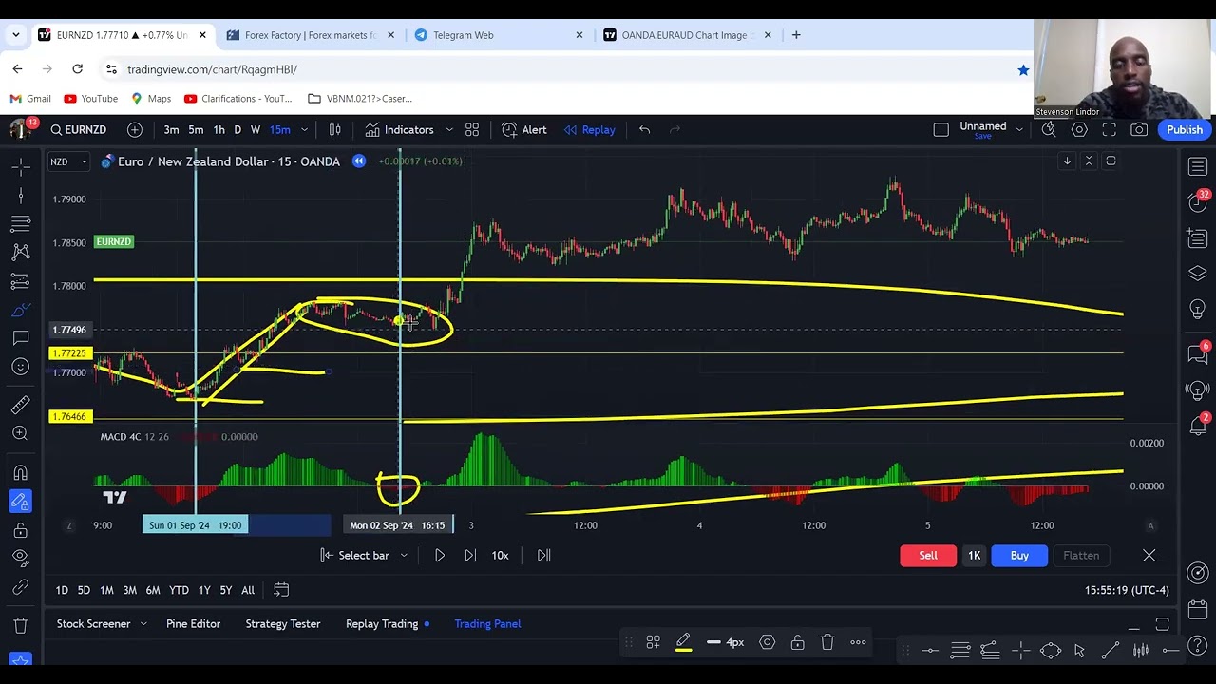
Task: Change the 10x replay speed
Action: 500,556
